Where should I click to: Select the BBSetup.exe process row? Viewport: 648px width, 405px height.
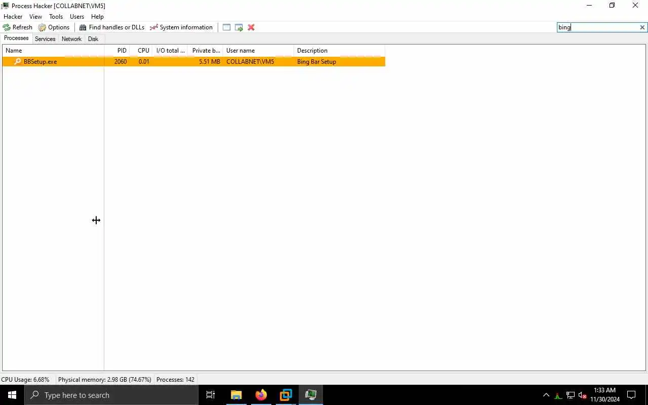tap(194, 62)
